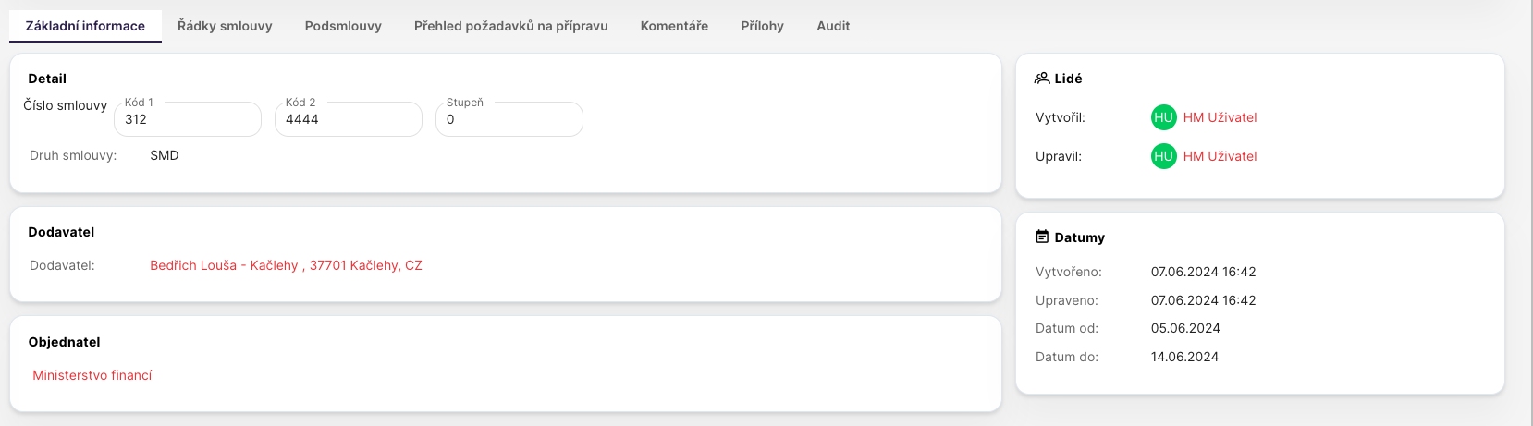Image resolution: width=1533 pixels, height=426 pixels.
Task: Switch to the Audit tab
Action: pos(833,26)
